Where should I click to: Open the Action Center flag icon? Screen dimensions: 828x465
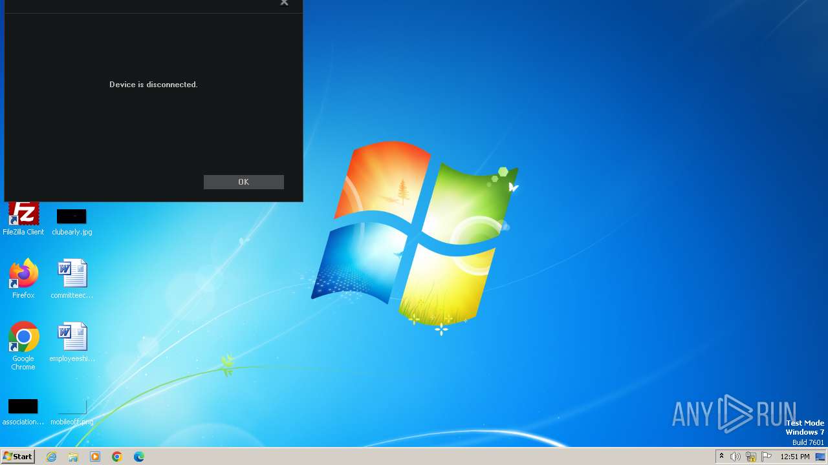(x=767, y=457)
